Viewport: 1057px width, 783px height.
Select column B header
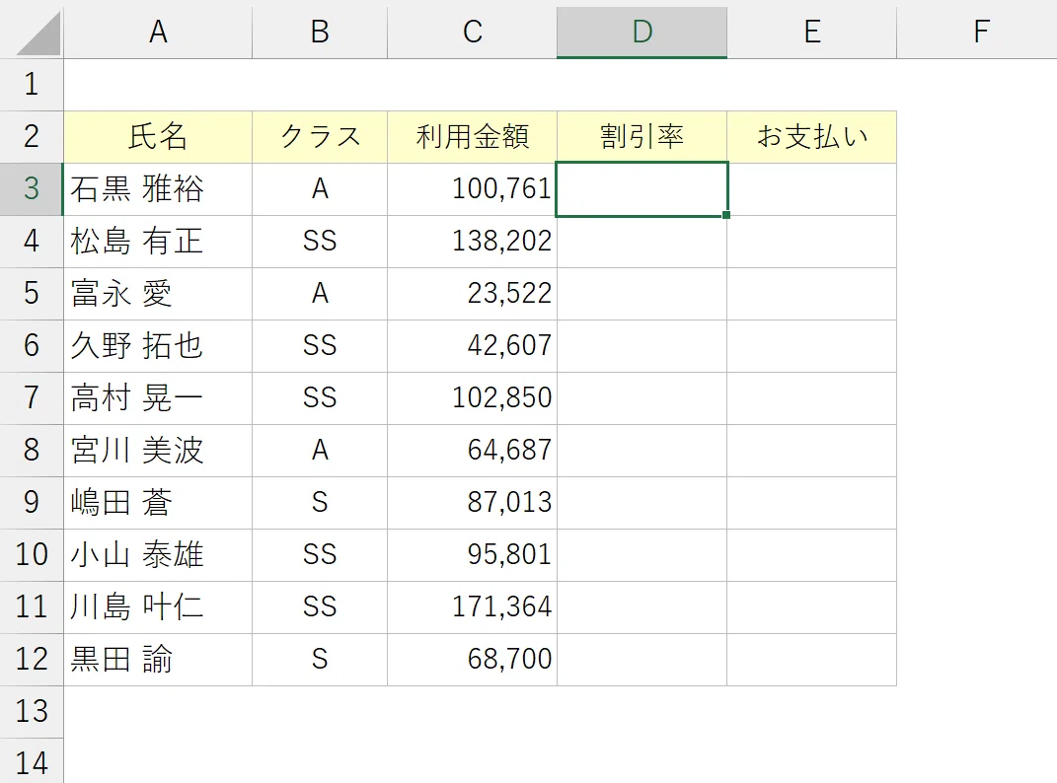pos(320,31)
